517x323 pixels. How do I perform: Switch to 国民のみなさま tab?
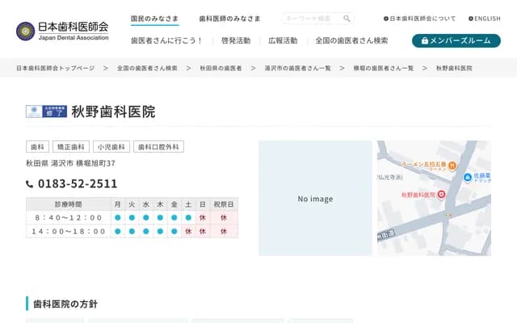156,18
